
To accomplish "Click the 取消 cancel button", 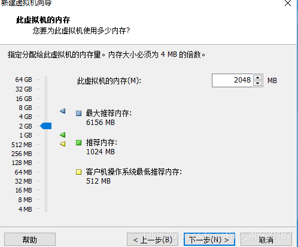I will (266, 239).
